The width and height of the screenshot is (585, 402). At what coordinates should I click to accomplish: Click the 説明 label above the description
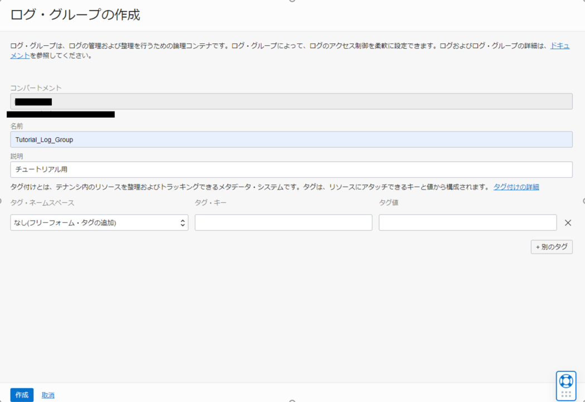click(x=16, y=156)
